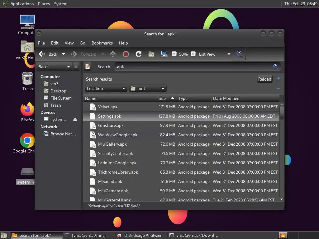Reload the view with the toolbar refresh icon
The image size is (319, 239).
click(139, 54)
